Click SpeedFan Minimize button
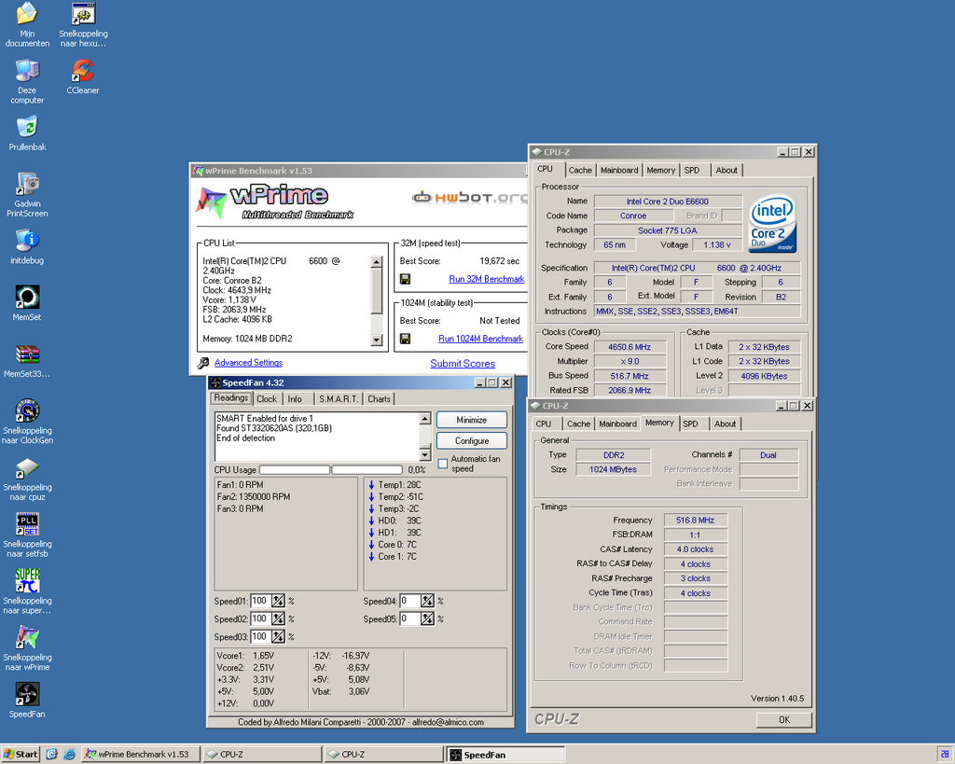The height and width of the screenshot is (764, 955). 472,421
